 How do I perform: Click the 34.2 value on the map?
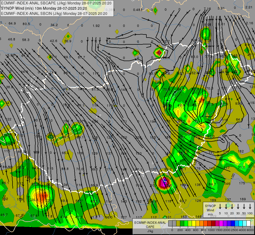pyautogui.click(x=54, y=25)
